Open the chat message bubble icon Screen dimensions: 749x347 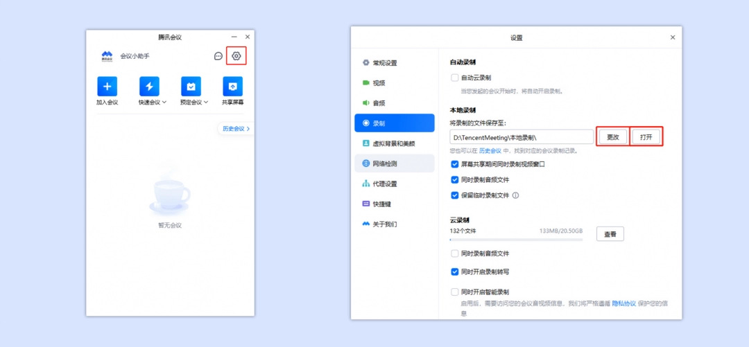click(218, 56)
